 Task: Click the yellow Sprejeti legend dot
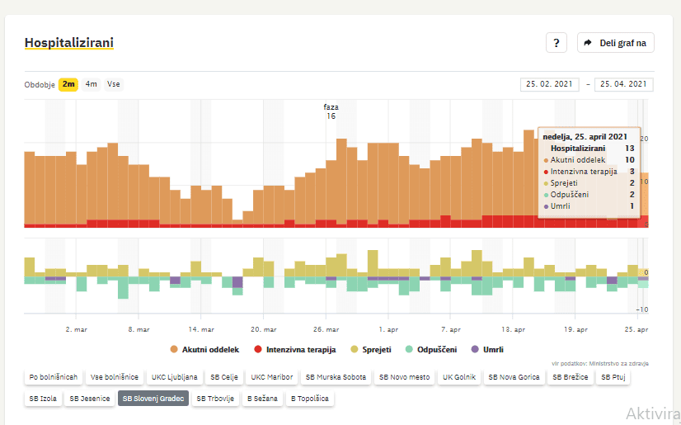(354, 350)
